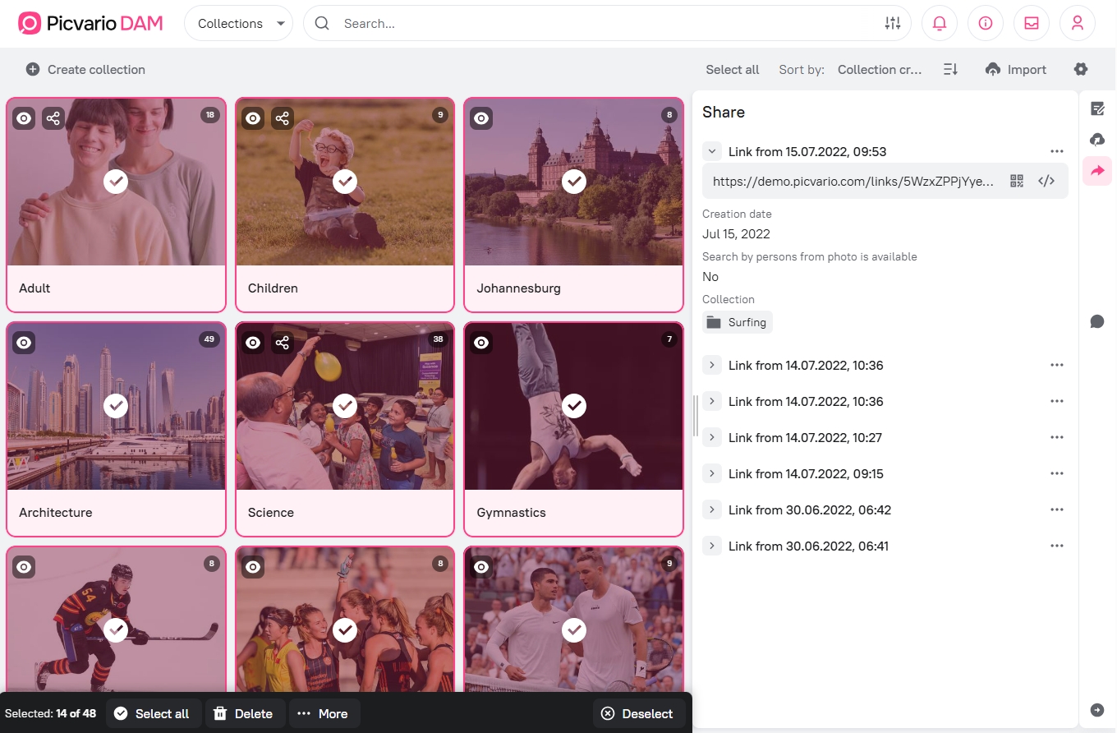Expand link from 30.06.2022, 06:42
Screen dimensions: 1117x733
pos(712,509)
